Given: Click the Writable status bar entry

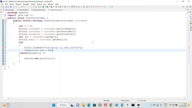Looking at the screenshot, I should coord(107,100).
